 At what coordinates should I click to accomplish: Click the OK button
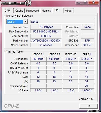[x=88, y=106]
